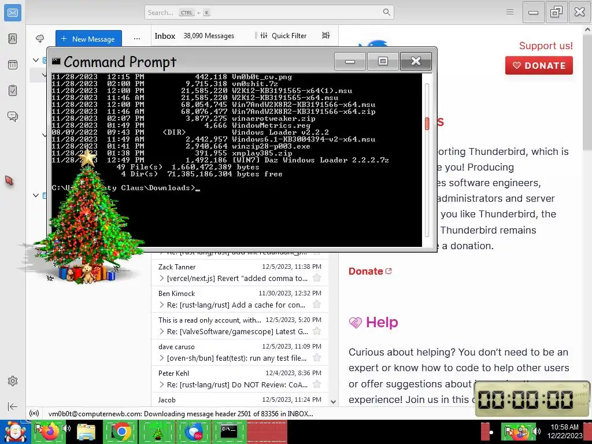
Task: Expand the Do NOT Review: CoA thread
Action: pyautogui.click(x=162, y=384)
